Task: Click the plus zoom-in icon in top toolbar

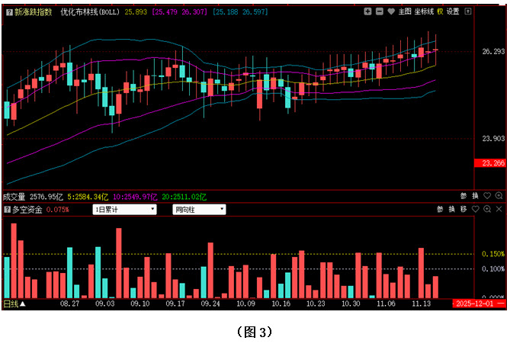Action: (367, 11)
